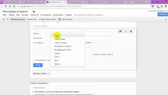Viewport: 168px width, 95px height.
Task: Click the Ответ записан confirmation field
Action: (64, 88)
